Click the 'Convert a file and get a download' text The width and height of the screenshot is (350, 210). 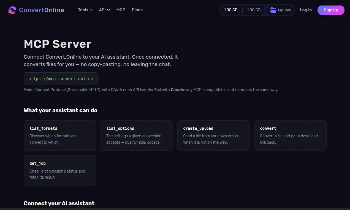point(289,136)
